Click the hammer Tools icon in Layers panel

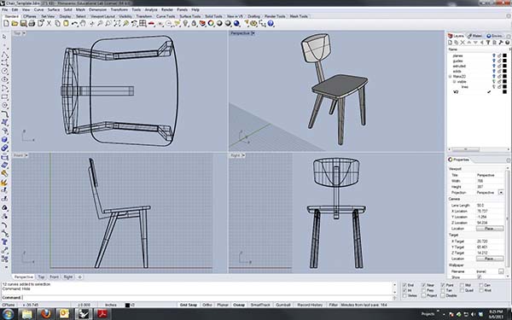pos(501,43)
